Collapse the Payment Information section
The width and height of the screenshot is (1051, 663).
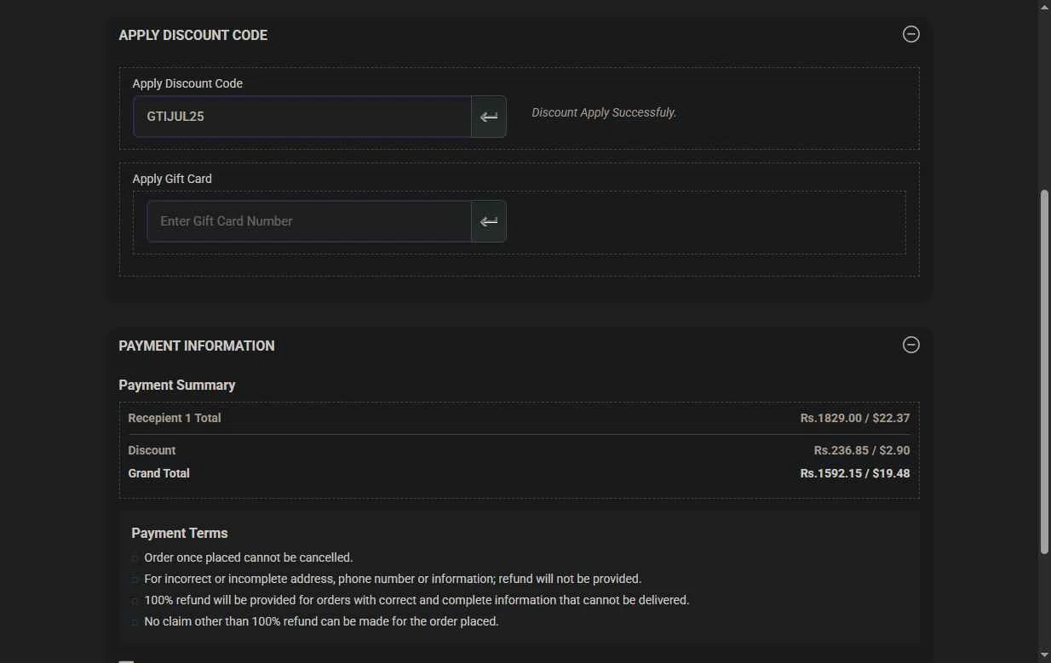pos(910,345)
